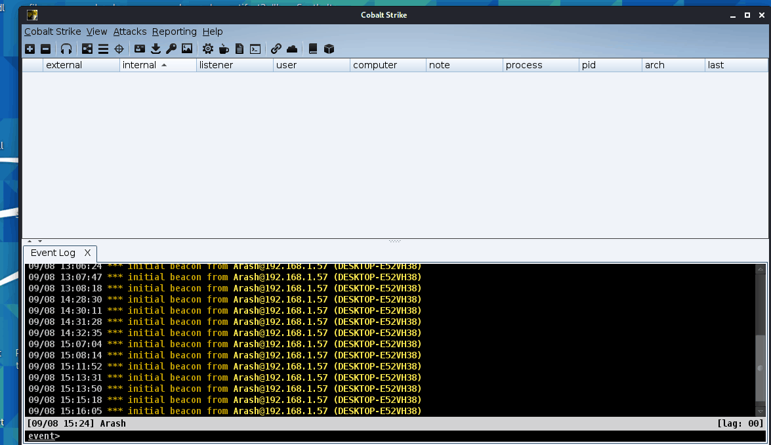Switch to Session Table view icon

[103, 49]
